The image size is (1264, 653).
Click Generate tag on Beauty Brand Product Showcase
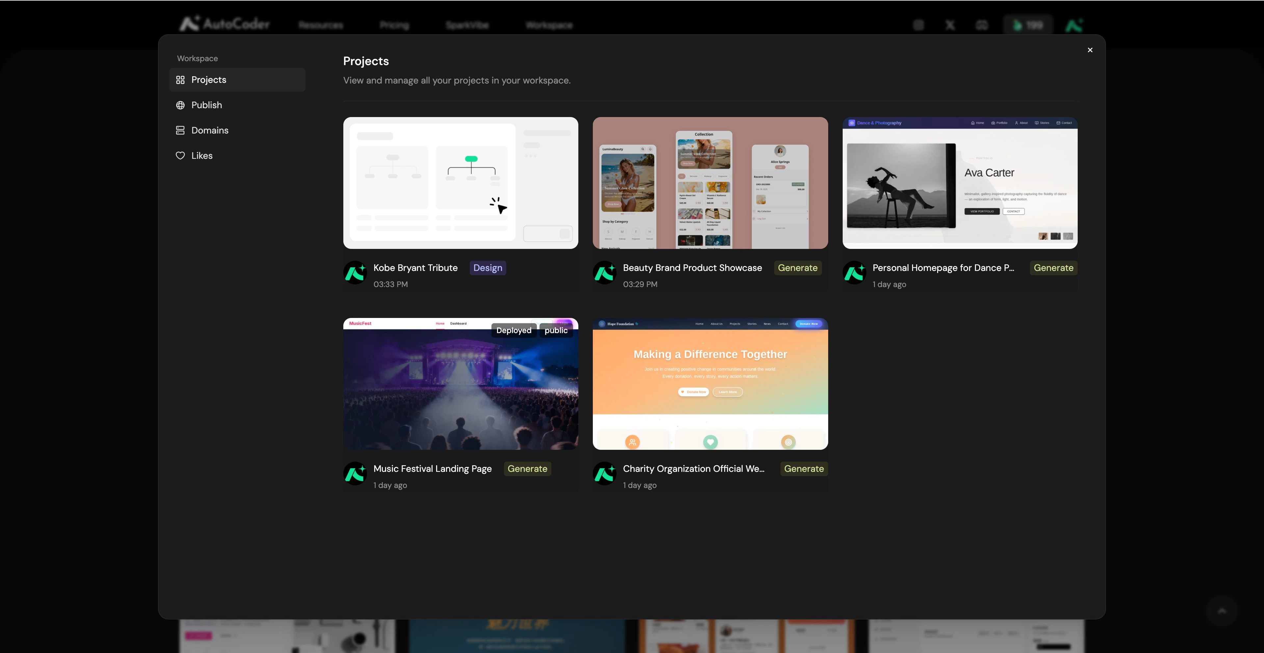(x=797, y=268)
